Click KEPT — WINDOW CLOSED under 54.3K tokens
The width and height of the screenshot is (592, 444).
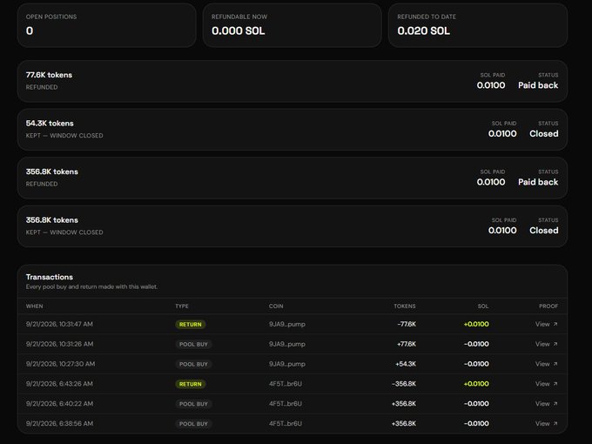[x=64, y=136]
